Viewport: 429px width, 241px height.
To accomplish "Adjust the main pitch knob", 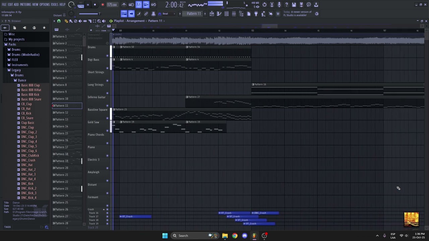I will [x=71, y=14].
